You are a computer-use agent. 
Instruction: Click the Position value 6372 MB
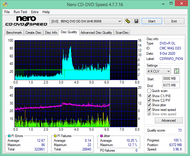click(175, 145)
